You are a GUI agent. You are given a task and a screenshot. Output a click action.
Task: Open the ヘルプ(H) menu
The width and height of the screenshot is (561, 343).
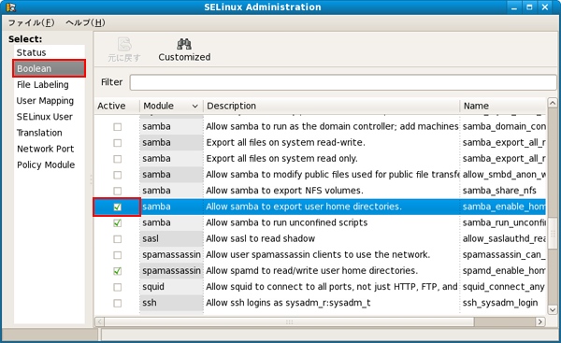pos(85,22)
